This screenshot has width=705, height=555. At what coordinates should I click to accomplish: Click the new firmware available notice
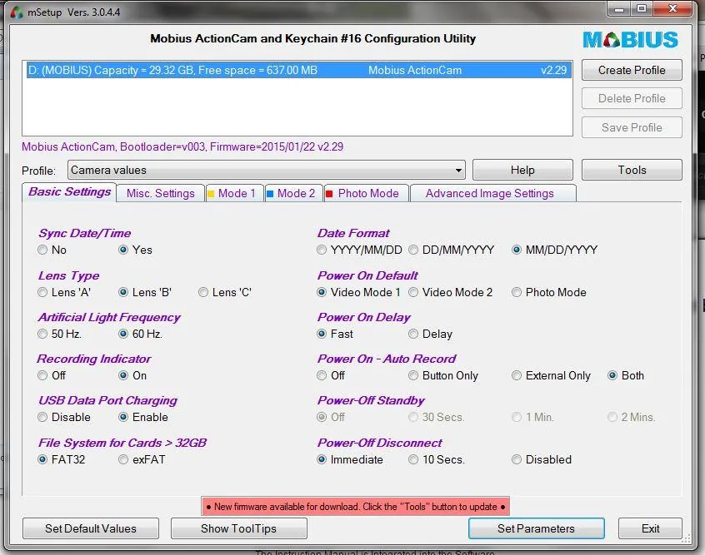point(355,507)
